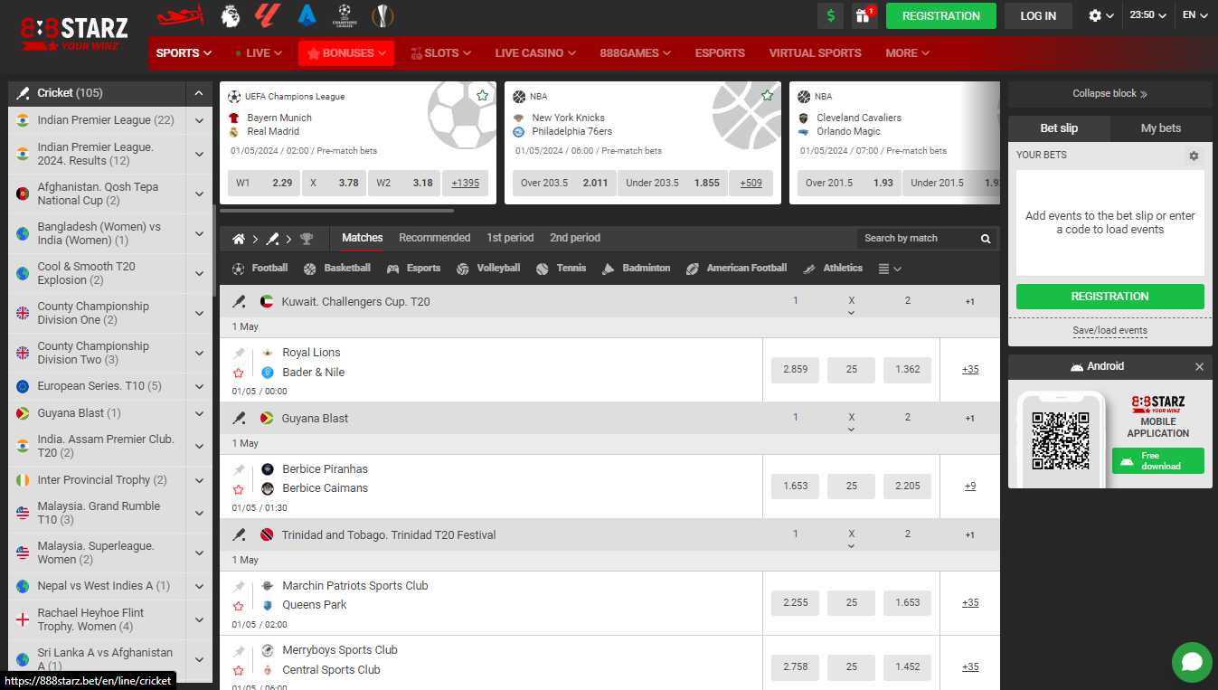
Task: Open the EN language dropdown
Action: 1194,15
